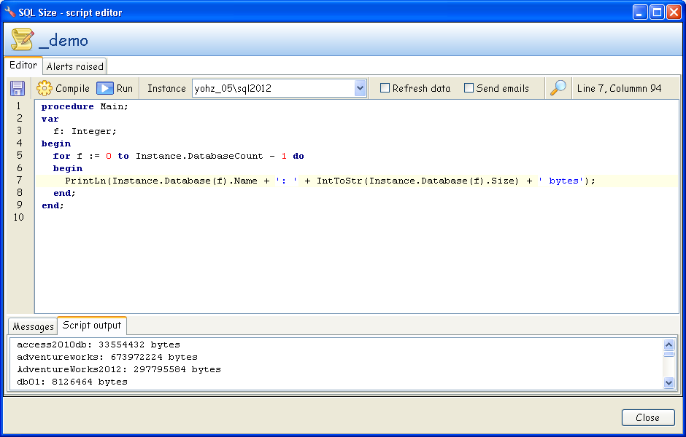The height and width of the screenshot is (437, 686).
Task: Click the Compile gear icon
Action: pos(45,88)
